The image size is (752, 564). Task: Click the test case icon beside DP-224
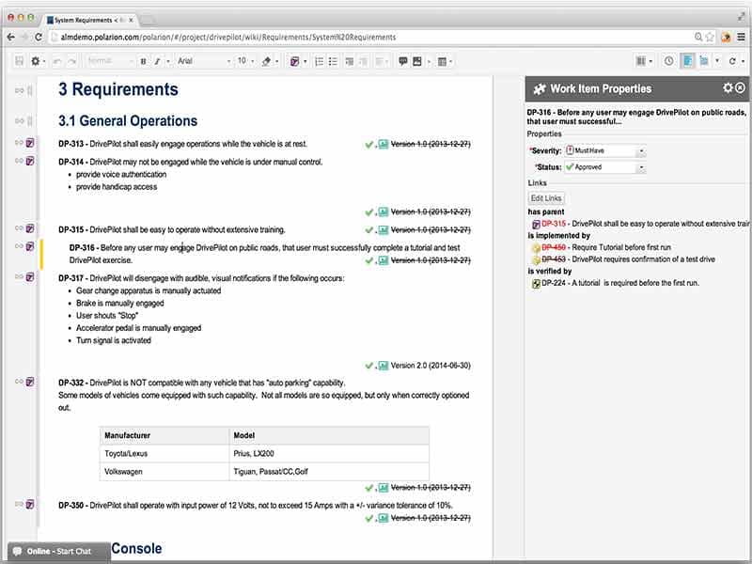pos(536,284)
